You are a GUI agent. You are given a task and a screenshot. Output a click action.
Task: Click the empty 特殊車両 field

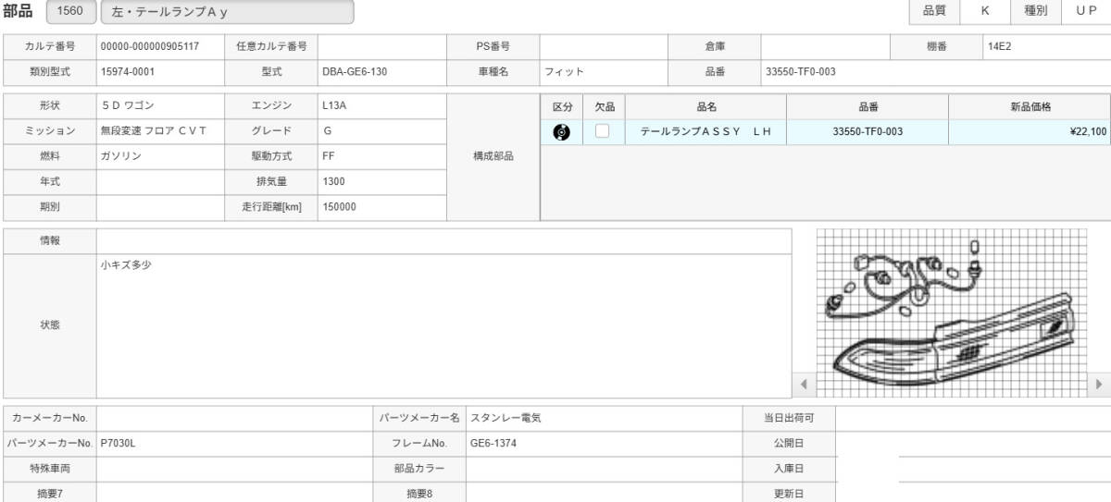point(234,469)
